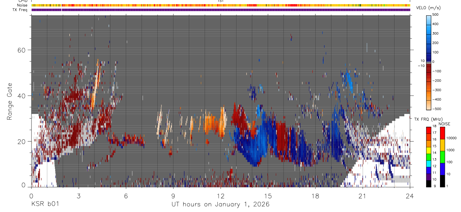Click the '17' label on the TX FRQ scale
This screenshot has height=212, width=461.
[435, 133]
